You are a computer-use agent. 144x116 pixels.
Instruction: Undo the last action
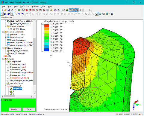[x=12, y=10]
